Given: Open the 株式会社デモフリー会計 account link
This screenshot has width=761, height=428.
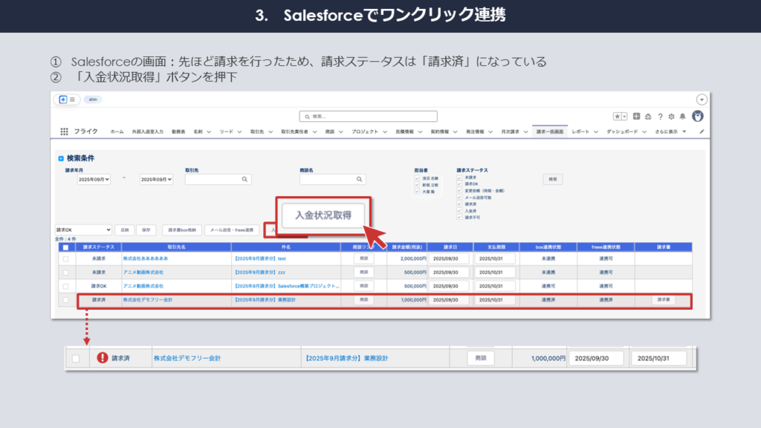Looking at the screenshot, I should (x=147, y=300).
